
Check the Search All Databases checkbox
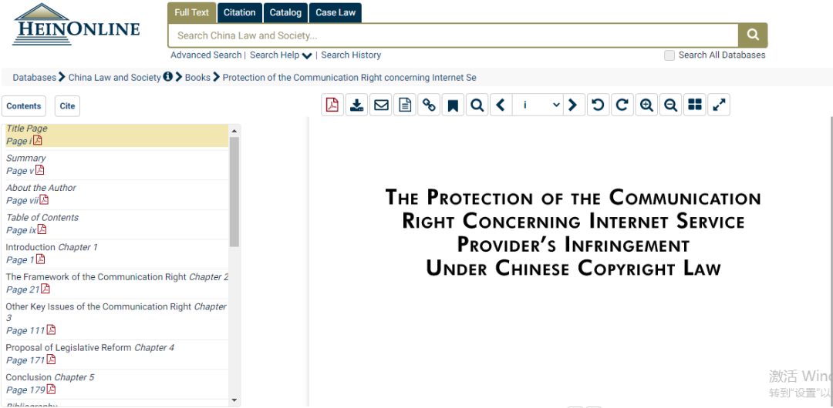(669, 55)
